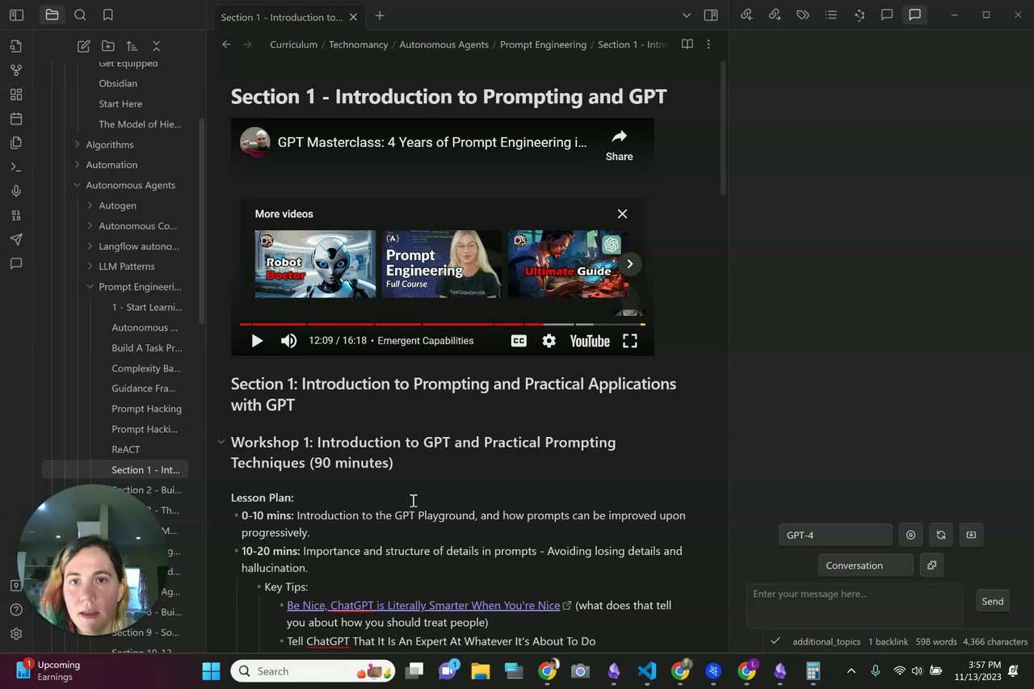Open the backlinks panel tab
The image size is (1034, 689).
tap(746, 15)
